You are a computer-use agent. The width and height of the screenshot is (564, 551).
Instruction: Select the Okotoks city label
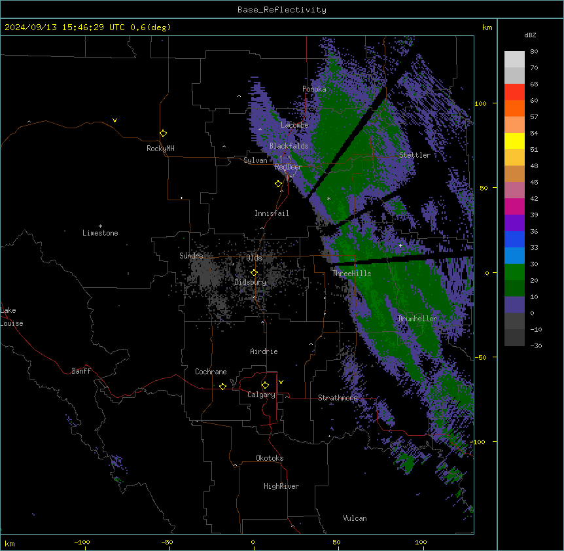(270, 458)
